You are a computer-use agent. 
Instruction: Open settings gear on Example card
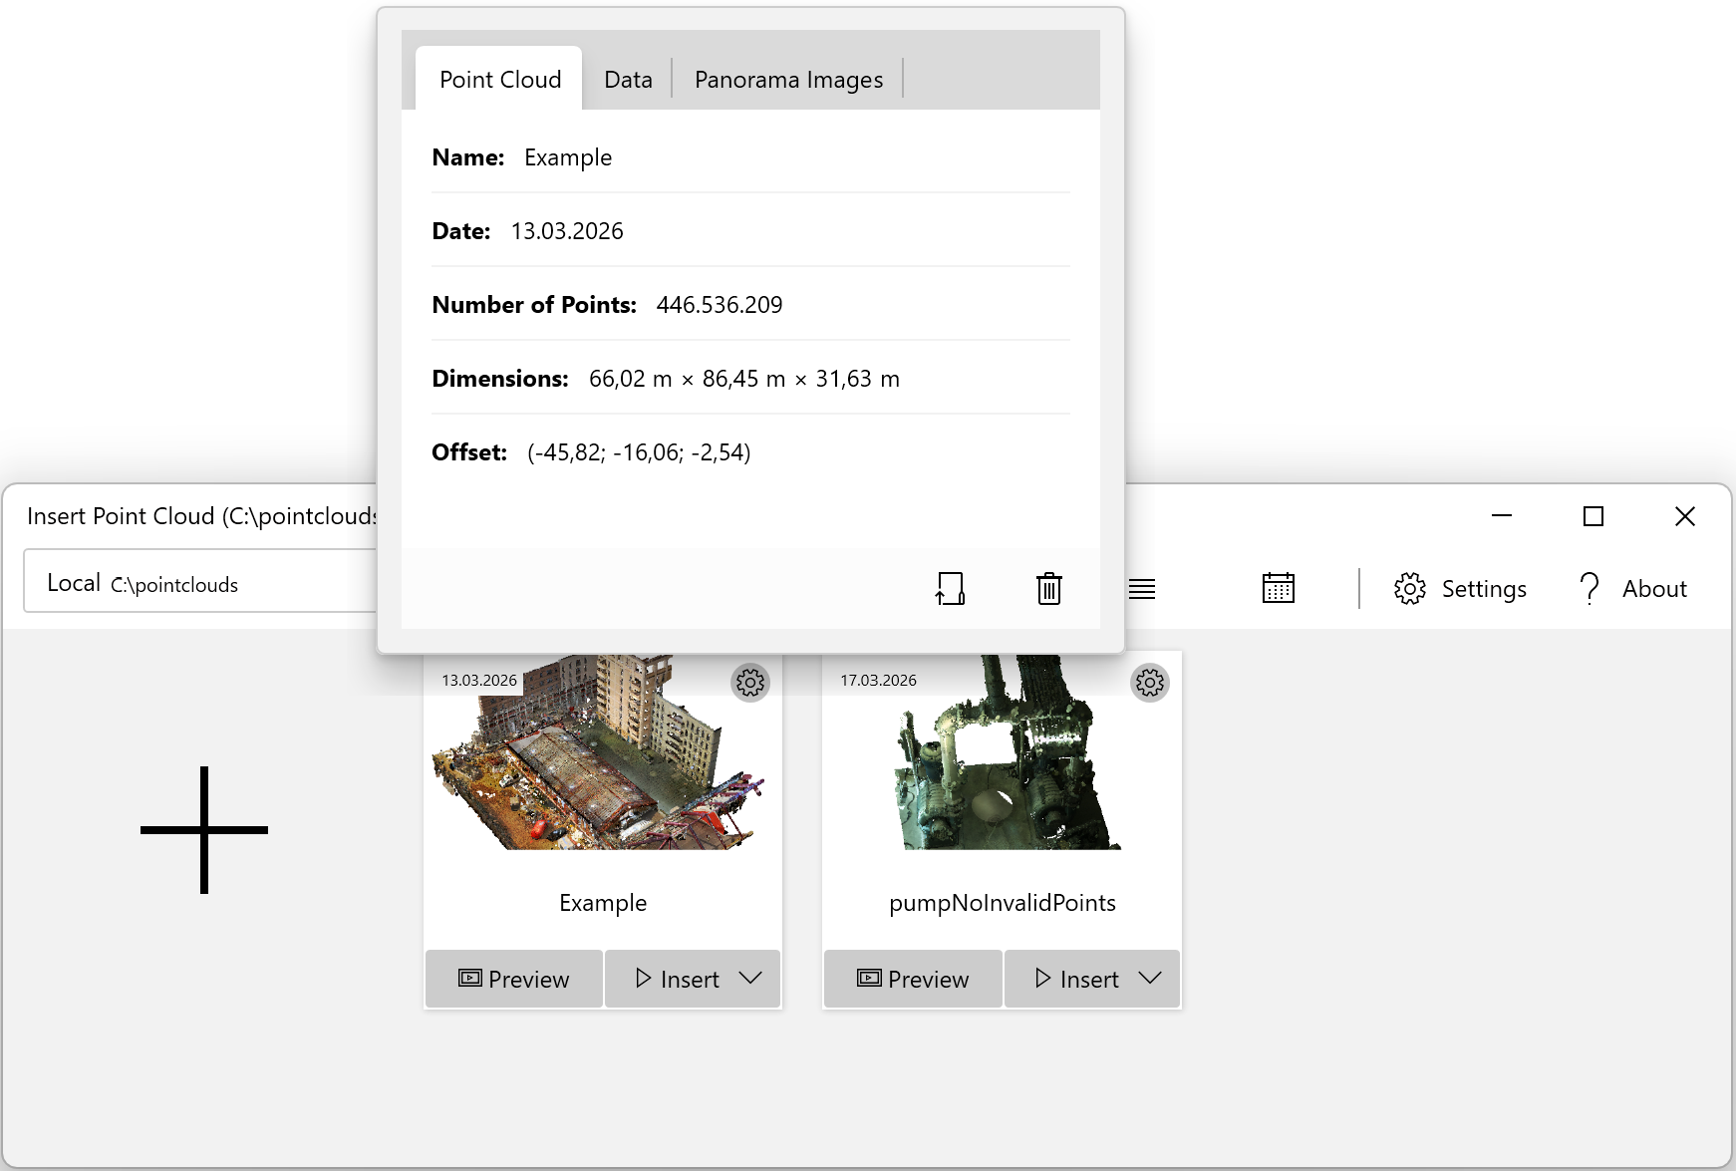749,683
